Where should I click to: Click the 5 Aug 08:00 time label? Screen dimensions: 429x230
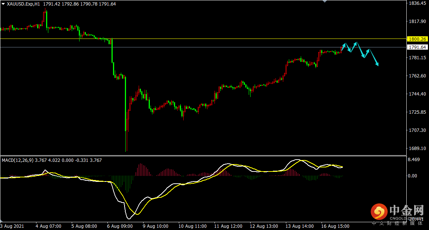point(84,226)
